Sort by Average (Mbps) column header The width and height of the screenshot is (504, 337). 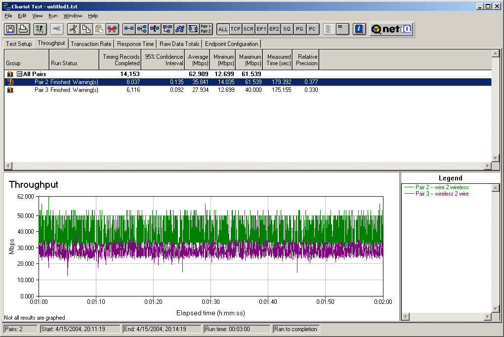click(x=198, y=60)
